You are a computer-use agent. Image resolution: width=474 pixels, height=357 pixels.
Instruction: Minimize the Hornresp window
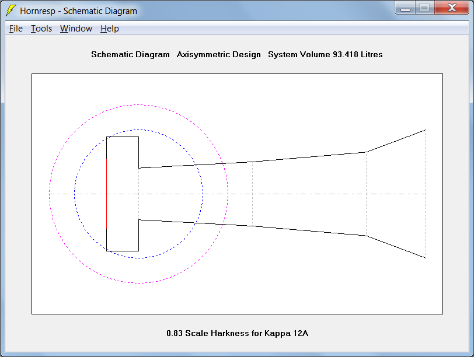click(405, 8)
